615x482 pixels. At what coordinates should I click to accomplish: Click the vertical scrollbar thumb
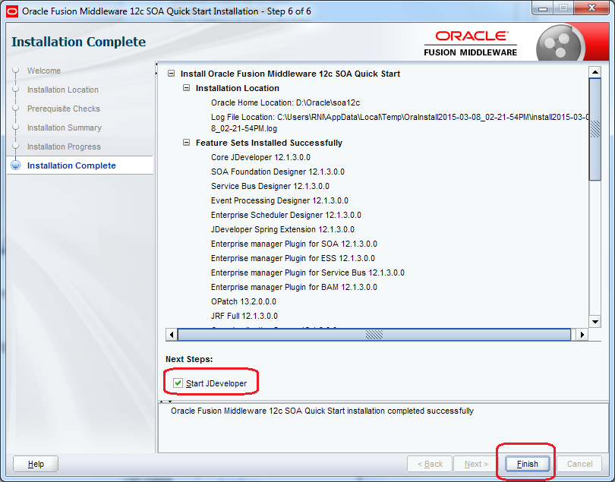[x=595, y=129]
